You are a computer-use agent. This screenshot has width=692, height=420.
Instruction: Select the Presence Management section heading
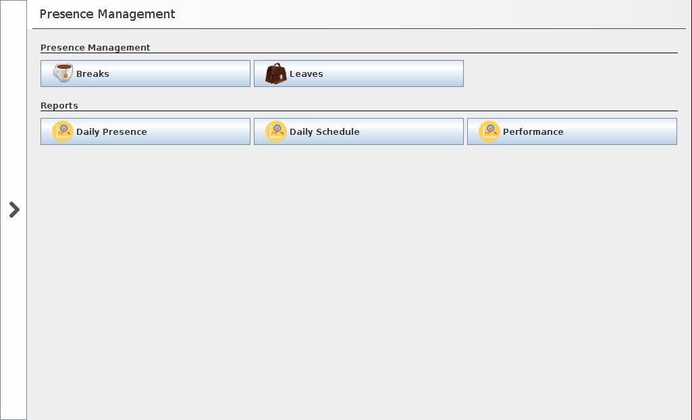pyautogui.click(x=95, y=47)
